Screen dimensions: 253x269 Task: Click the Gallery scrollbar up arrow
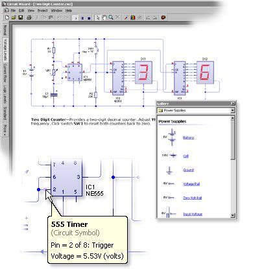232,118
